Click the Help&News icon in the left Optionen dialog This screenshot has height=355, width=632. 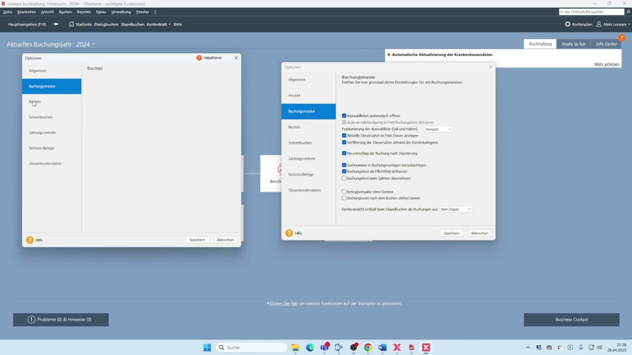point(199,58)
